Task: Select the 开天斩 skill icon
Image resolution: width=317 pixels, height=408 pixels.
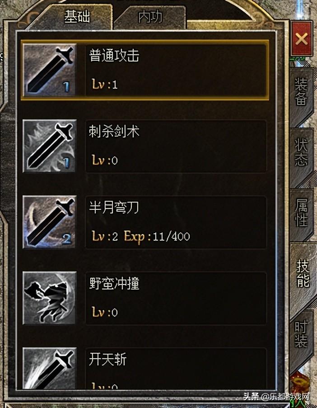Action: 49,368
